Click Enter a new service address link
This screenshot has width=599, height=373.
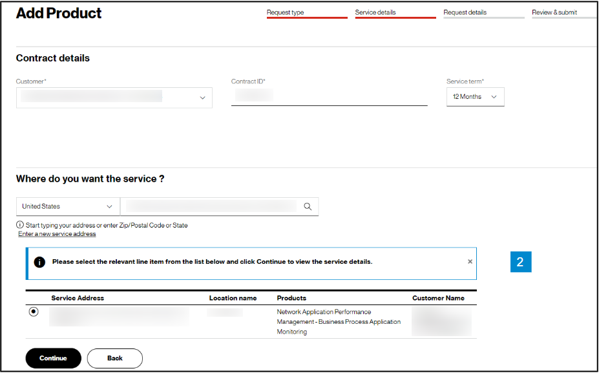point(57,234)
